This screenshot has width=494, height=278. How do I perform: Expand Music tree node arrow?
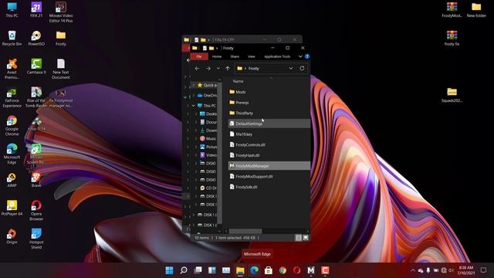196,139
